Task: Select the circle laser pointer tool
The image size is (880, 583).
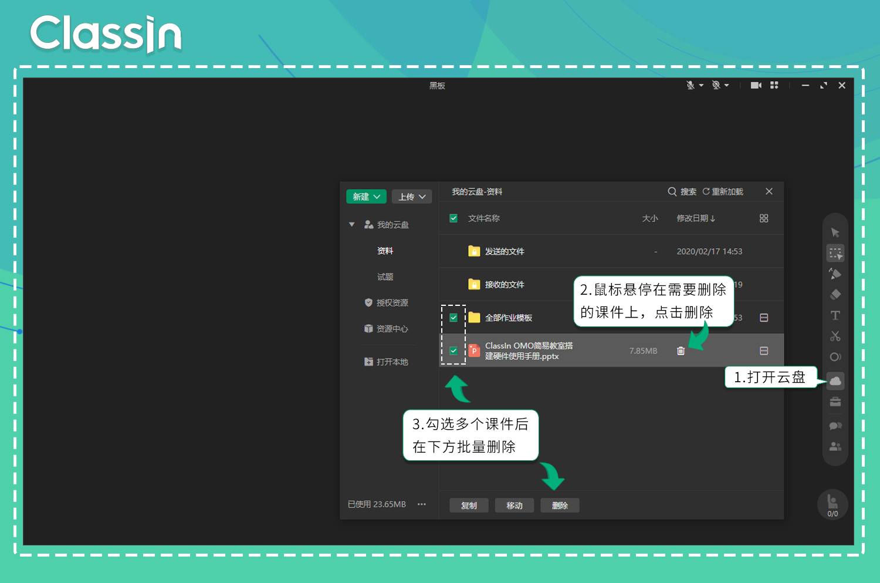Action: click(x=835, y=357)
